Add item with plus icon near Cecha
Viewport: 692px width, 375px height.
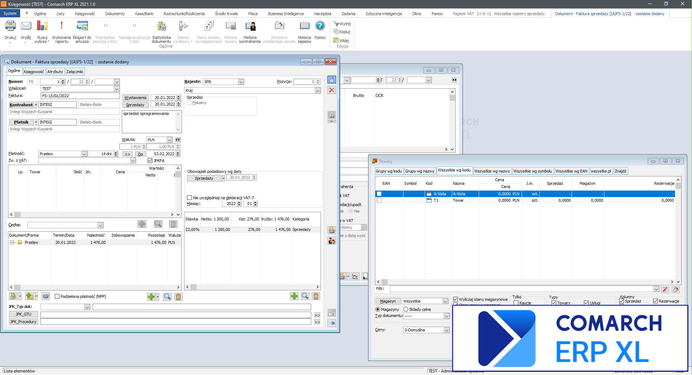[142, 224]
